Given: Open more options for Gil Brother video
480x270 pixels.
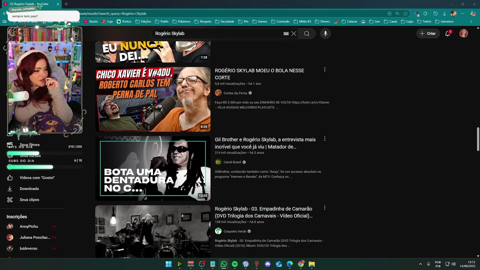Looking at the screenshot, I should point(325,139).
